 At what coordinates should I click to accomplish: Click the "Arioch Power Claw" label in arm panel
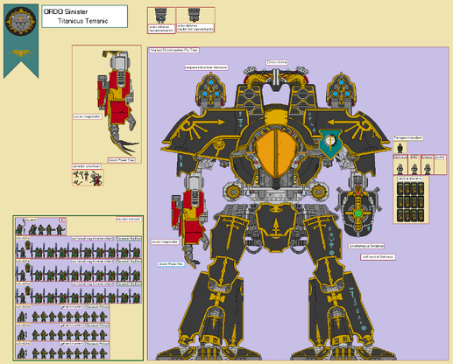(x=122, y=160)
